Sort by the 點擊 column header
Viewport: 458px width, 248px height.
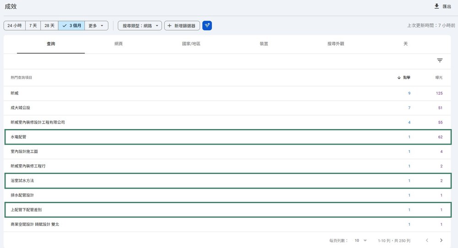point(407,78)
